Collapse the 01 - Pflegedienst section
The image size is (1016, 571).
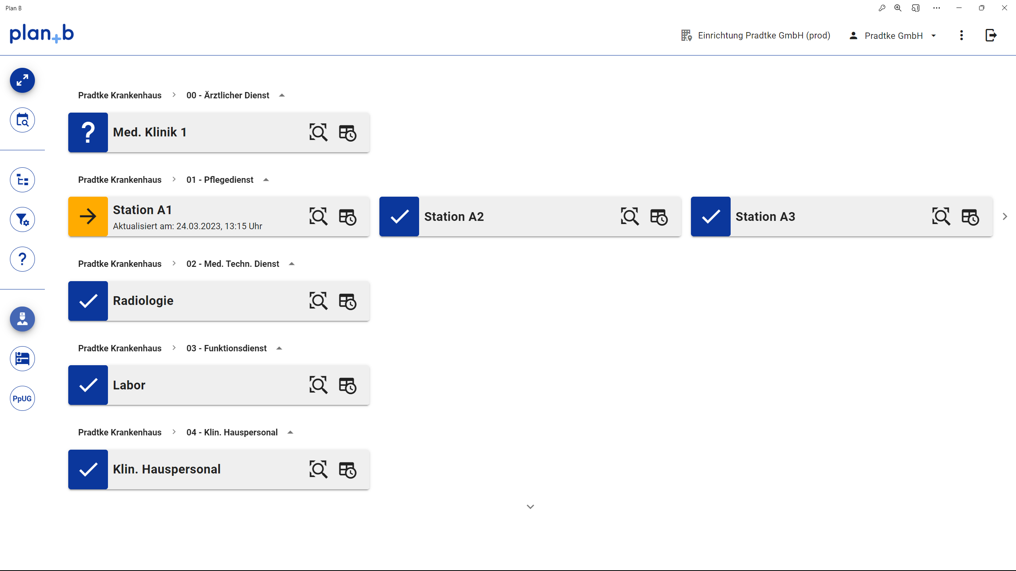tap(266, 180)
